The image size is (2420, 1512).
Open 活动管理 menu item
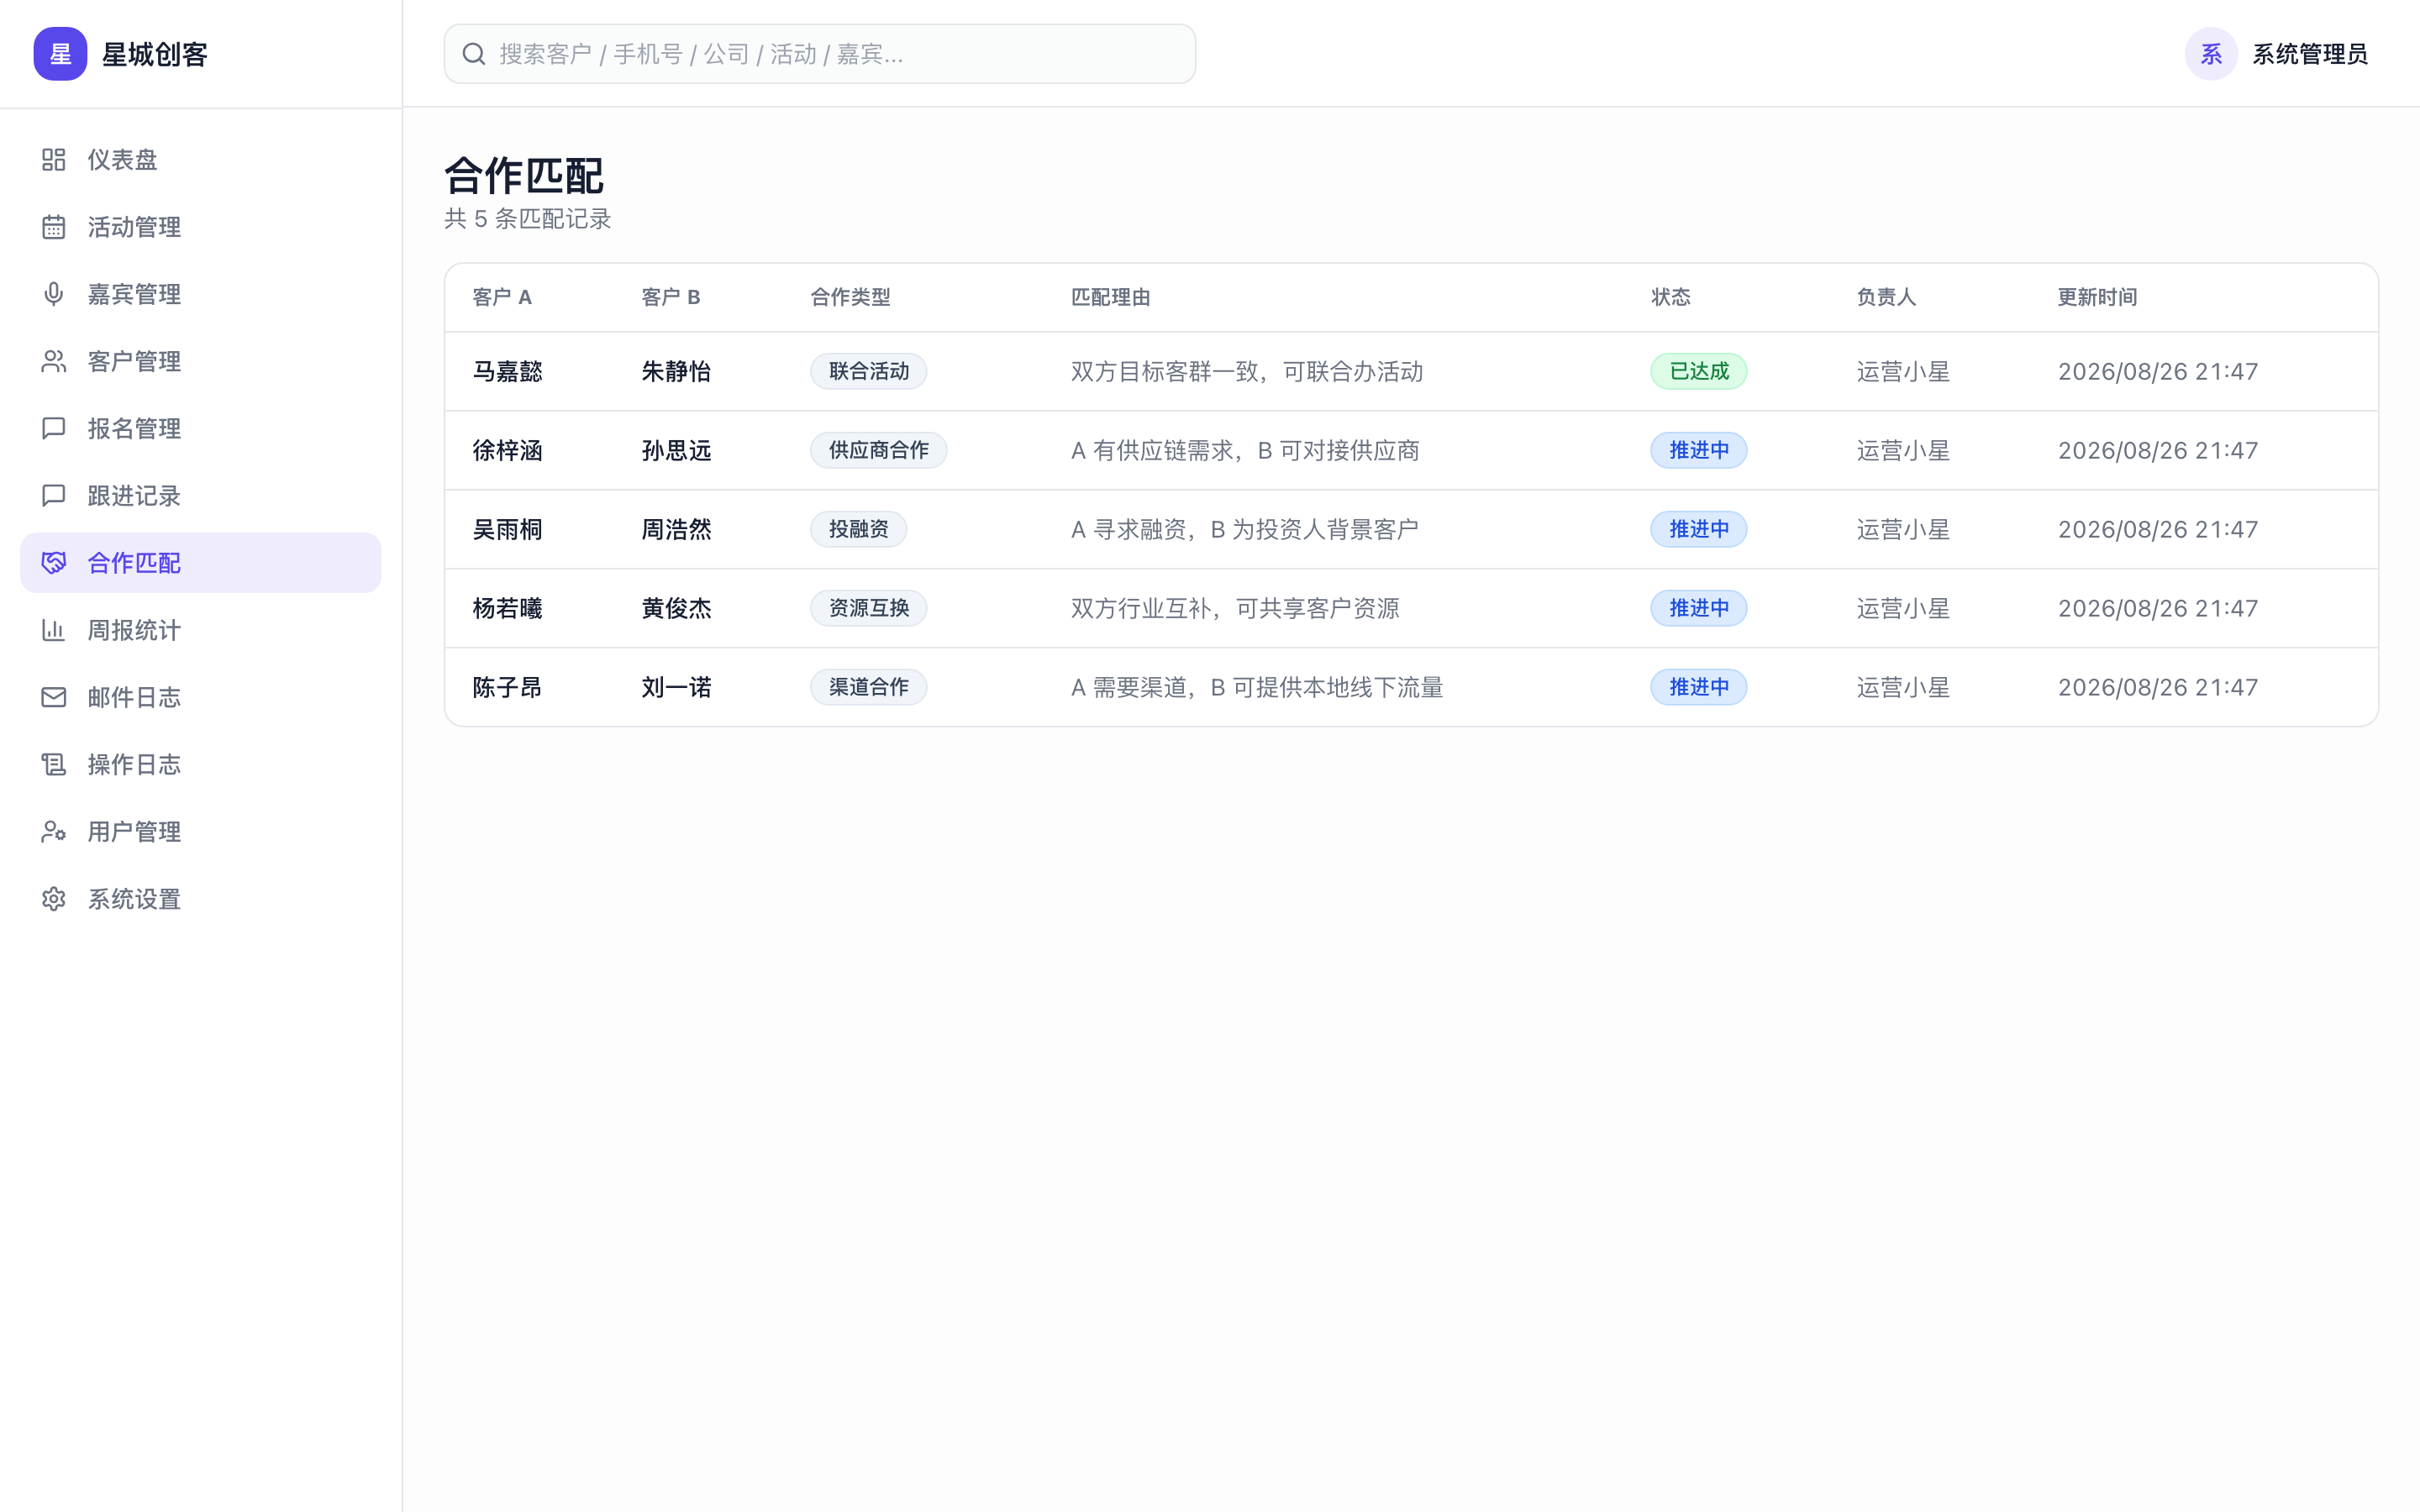[x=201, y=227]
